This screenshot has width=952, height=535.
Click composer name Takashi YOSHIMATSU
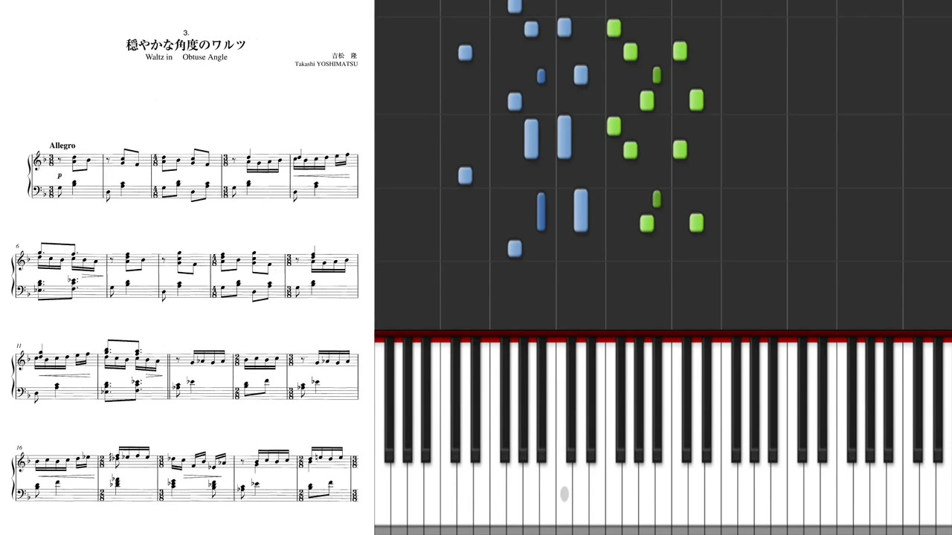tap(326, 64)
